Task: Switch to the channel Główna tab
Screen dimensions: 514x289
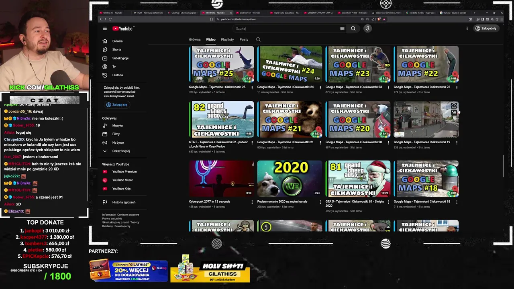Action: pos(195,39)
